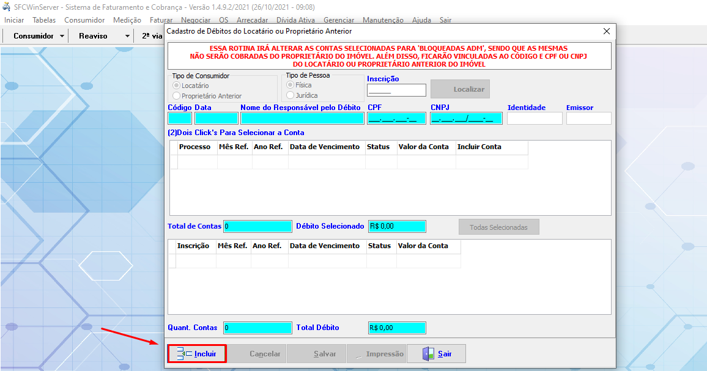Expand the Reaviso toolbar dropdown arrow
Image resolution: width=707 pixels, height=371 pixels.
click(127, 36)
